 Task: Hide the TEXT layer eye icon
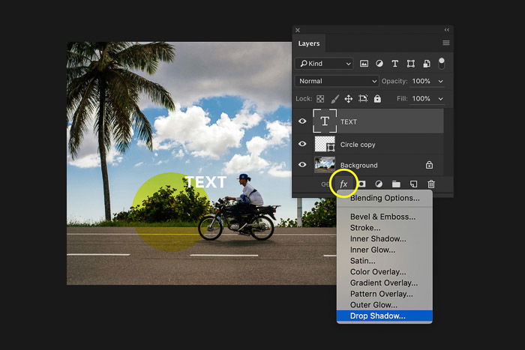(302, 121)
